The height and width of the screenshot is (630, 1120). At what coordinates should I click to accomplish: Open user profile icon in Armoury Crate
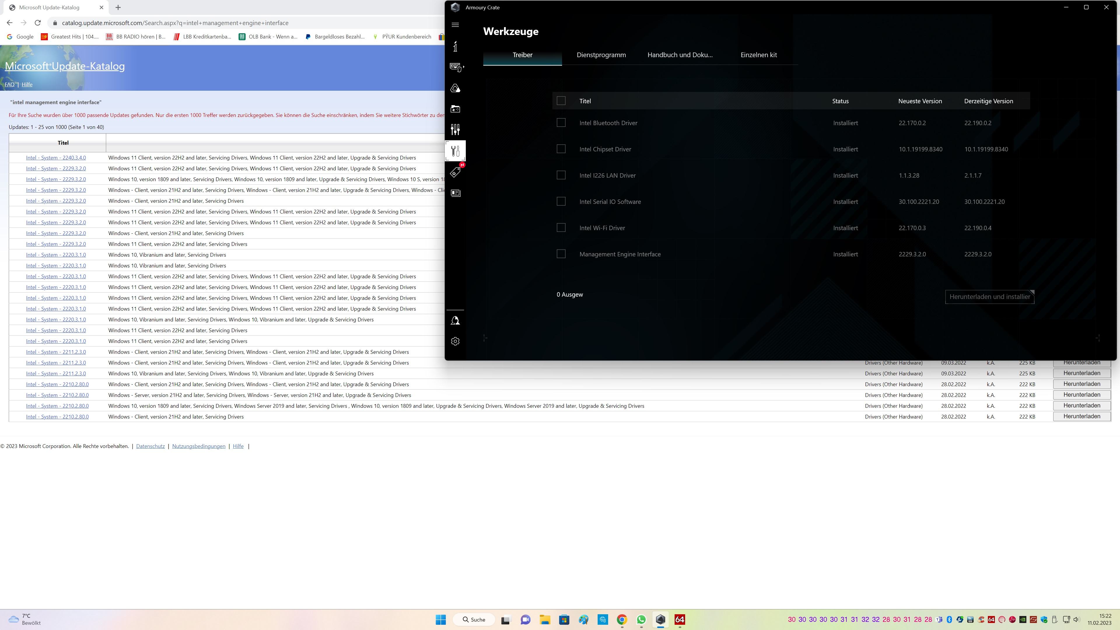point(455,321)
